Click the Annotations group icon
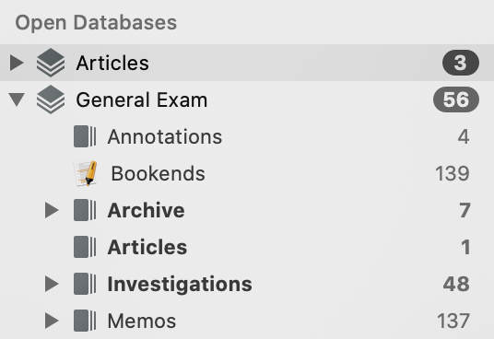The width and height of the screenshot is (494, 339). (85, 136)
